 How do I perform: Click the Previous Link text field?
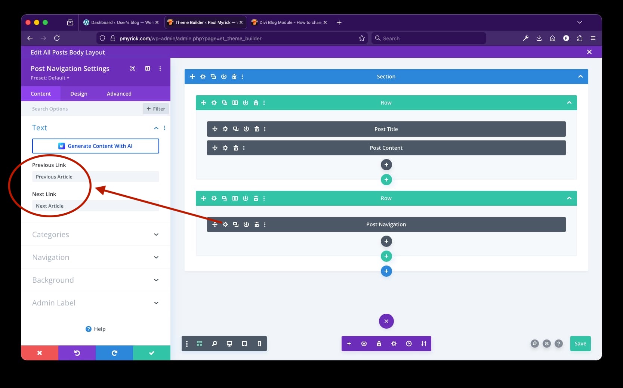pos(96,177)
